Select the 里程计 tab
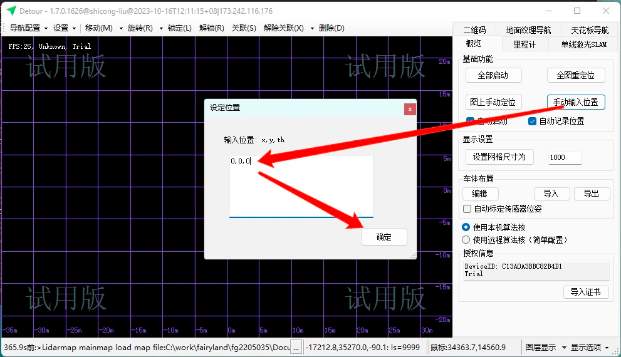This screenshot has height=357, width=621. (524, 44)
